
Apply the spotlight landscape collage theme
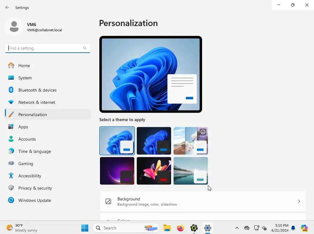click(x=191, y=141)
